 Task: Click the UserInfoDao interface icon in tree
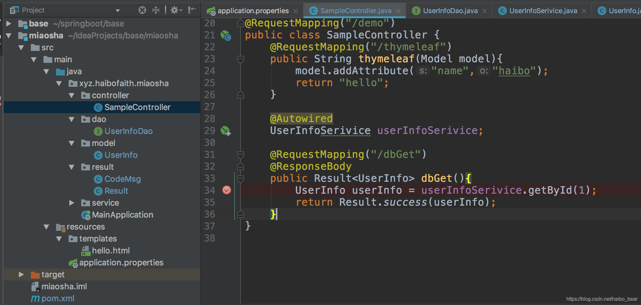98,131
